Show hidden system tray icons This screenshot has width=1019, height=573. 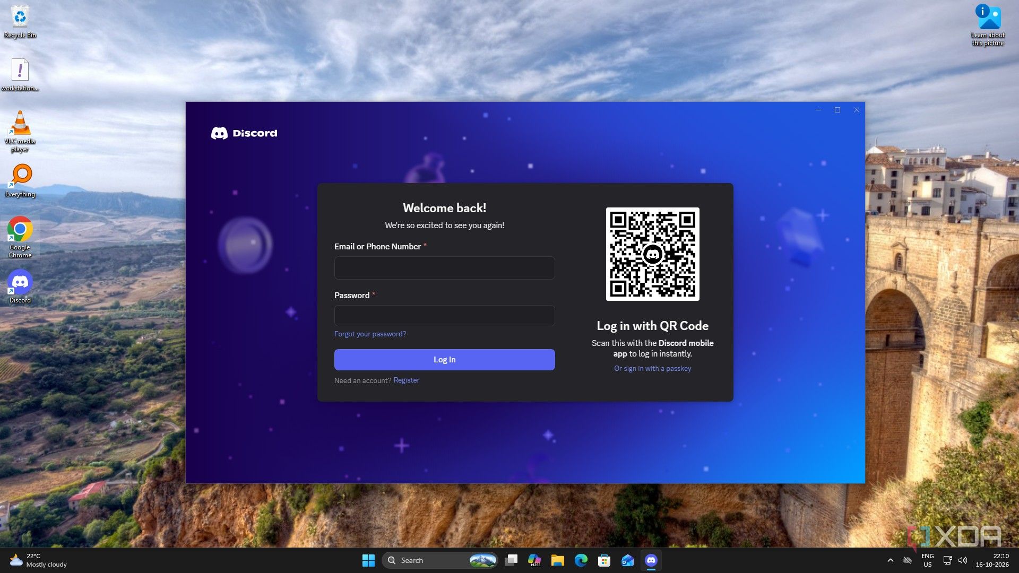tap(891, 560)
